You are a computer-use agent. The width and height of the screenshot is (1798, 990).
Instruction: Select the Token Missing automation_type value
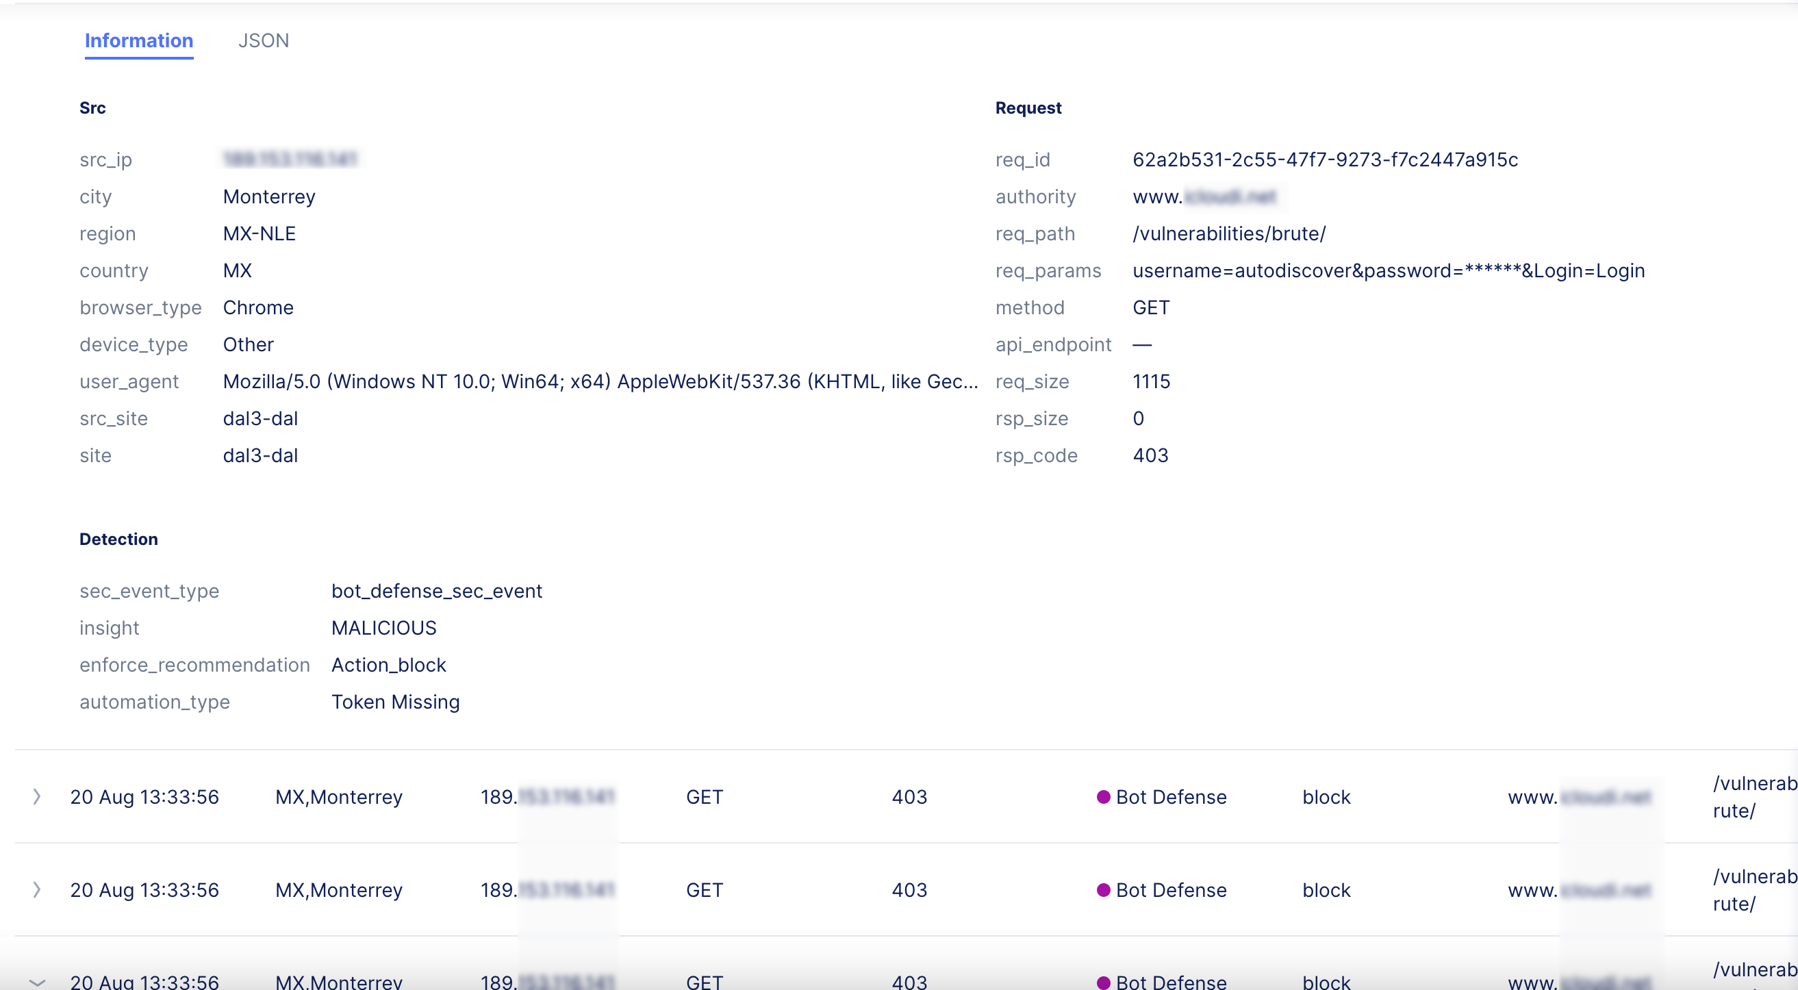click(x=394, y=702)
